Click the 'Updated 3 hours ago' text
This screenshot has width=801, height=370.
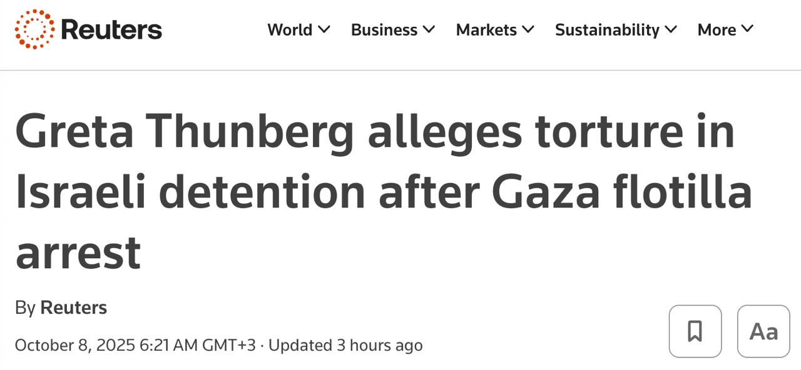pyautogui.click(x=345, y=345)
